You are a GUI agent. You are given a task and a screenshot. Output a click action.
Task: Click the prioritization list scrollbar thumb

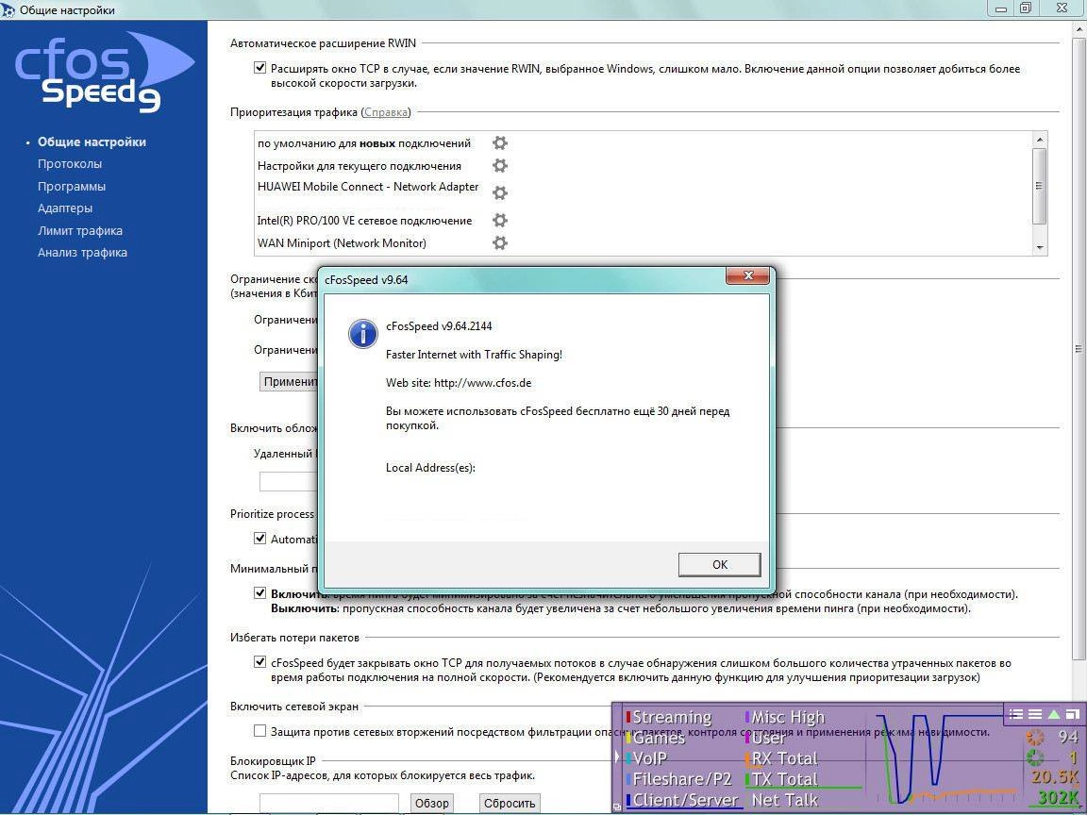coord(1039,186)
